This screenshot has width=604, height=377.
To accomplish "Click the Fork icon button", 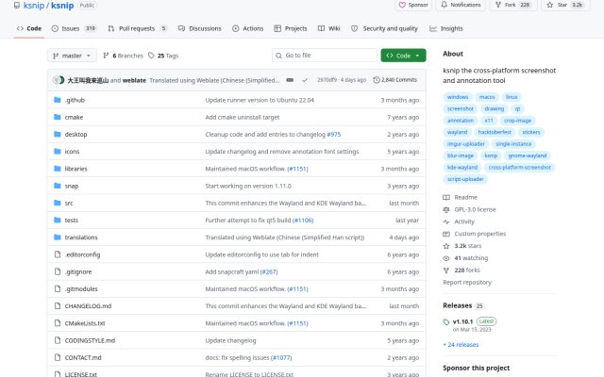I will 498,5.
